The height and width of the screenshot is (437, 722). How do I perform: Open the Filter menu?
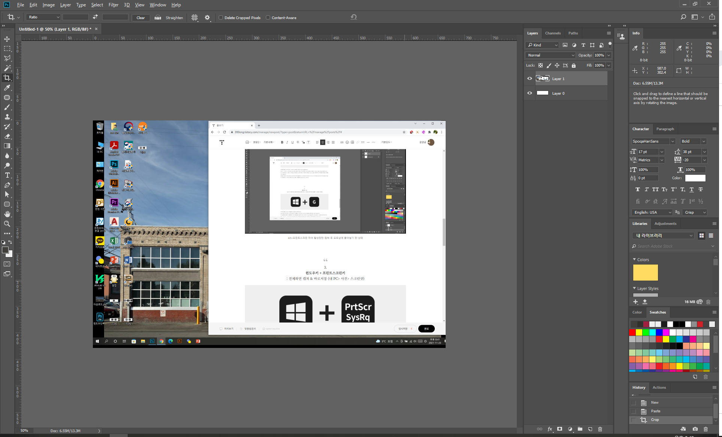coord(113,5)
